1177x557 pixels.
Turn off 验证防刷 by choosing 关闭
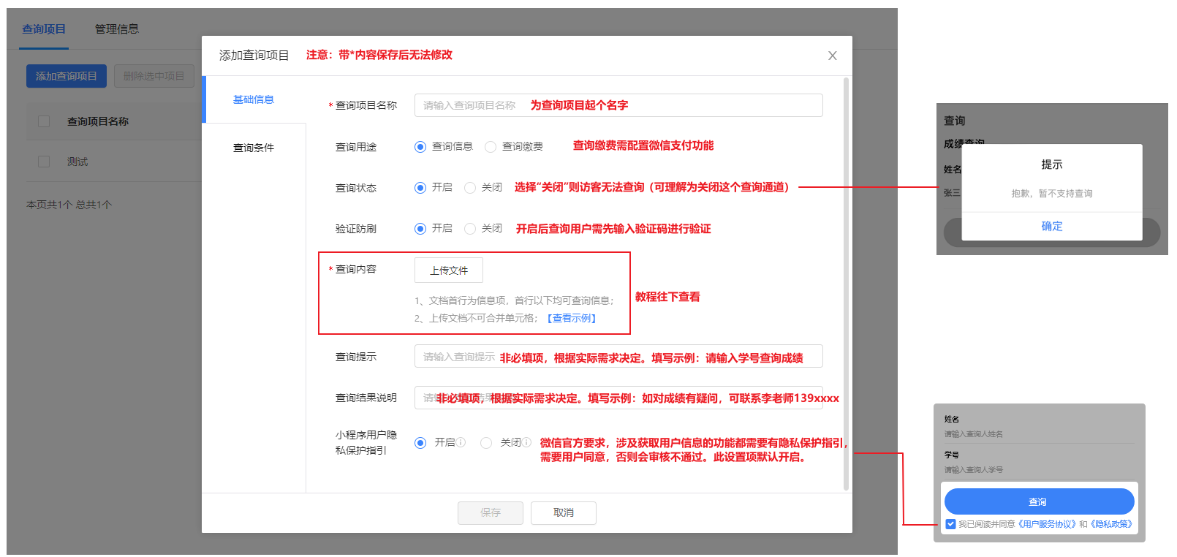tap(470, 229)
